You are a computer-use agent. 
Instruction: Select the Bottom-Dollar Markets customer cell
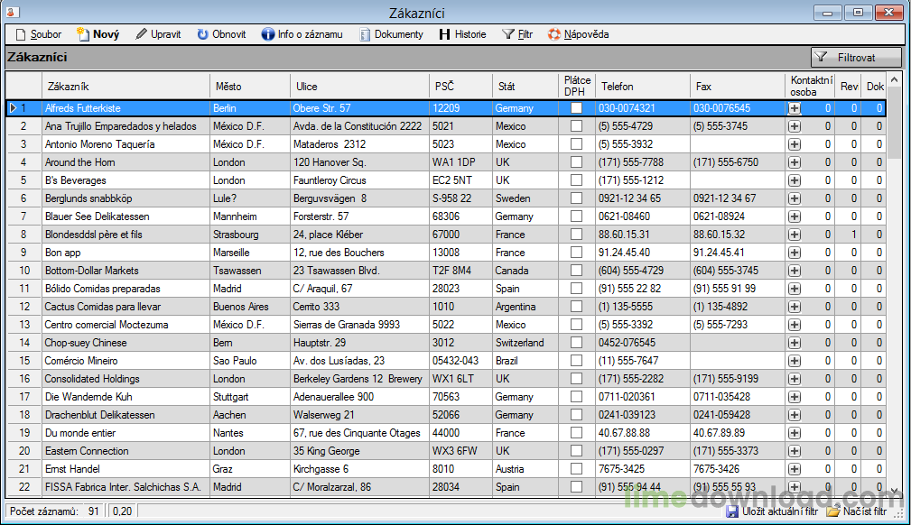click(x=125, y=271)
